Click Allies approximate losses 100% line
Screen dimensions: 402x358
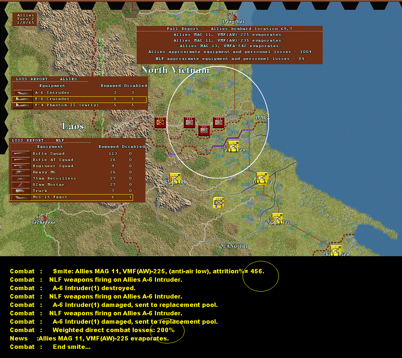coord(230,52)
